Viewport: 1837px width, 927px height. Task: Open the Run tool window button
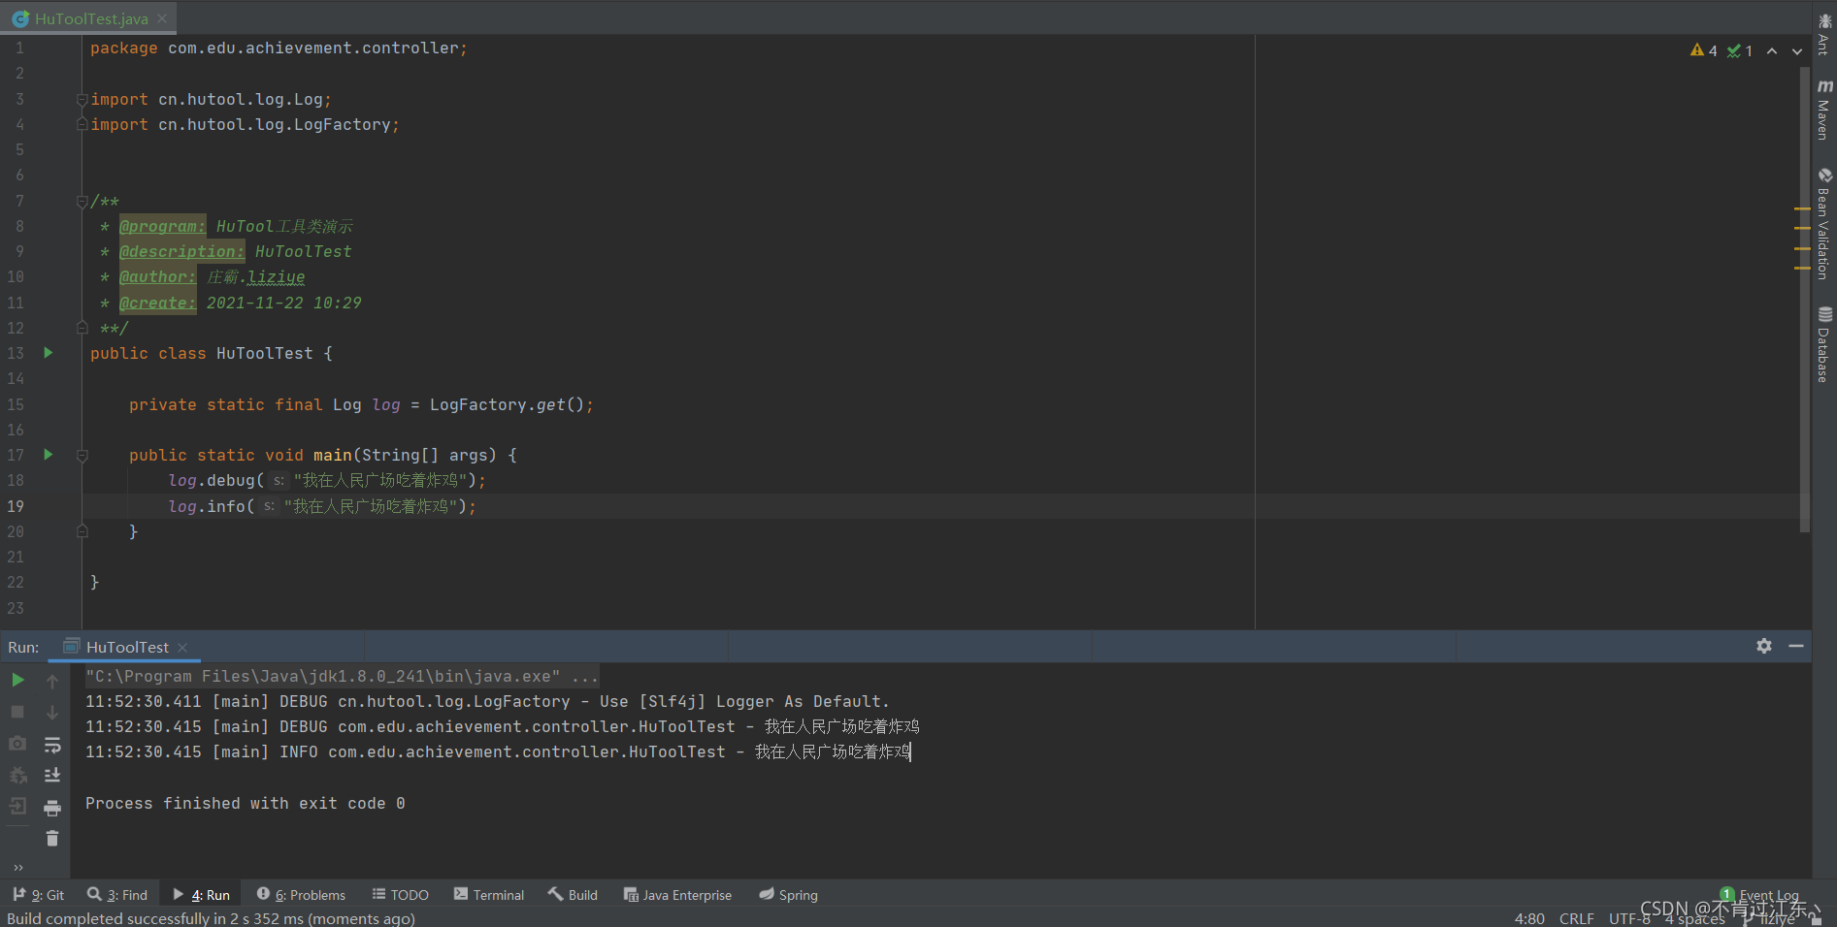click(x=202, y=895)
